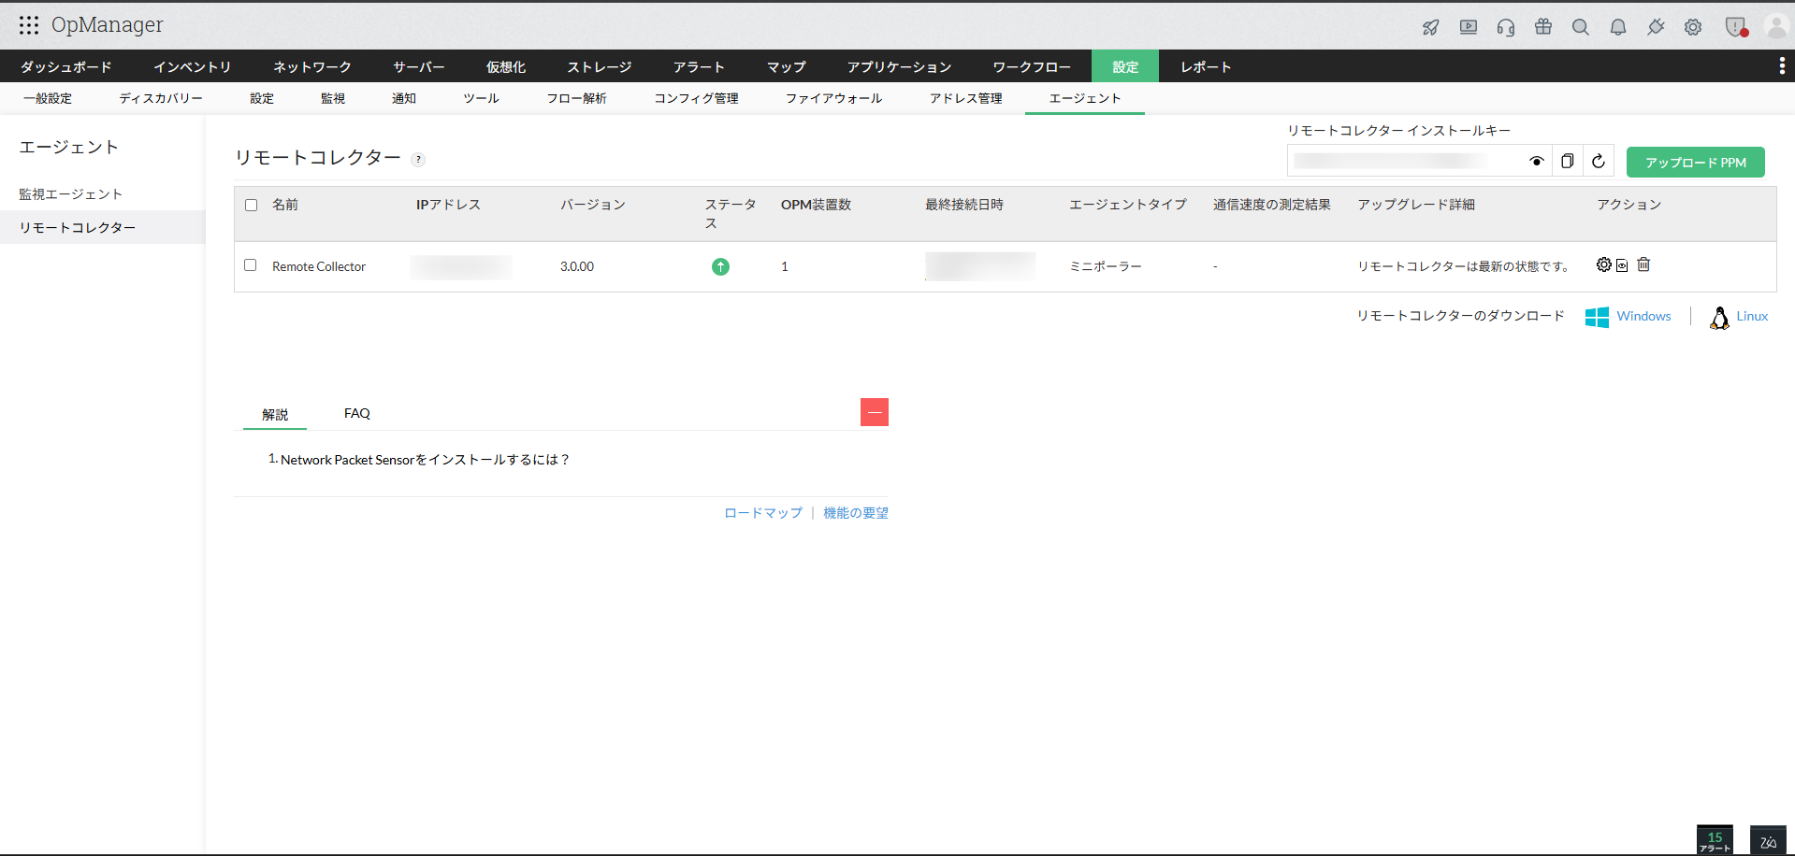This screenshot has height=856, width=1795.
Task: Switch to the FAQ tab
Action: click(x=357, y=413)
